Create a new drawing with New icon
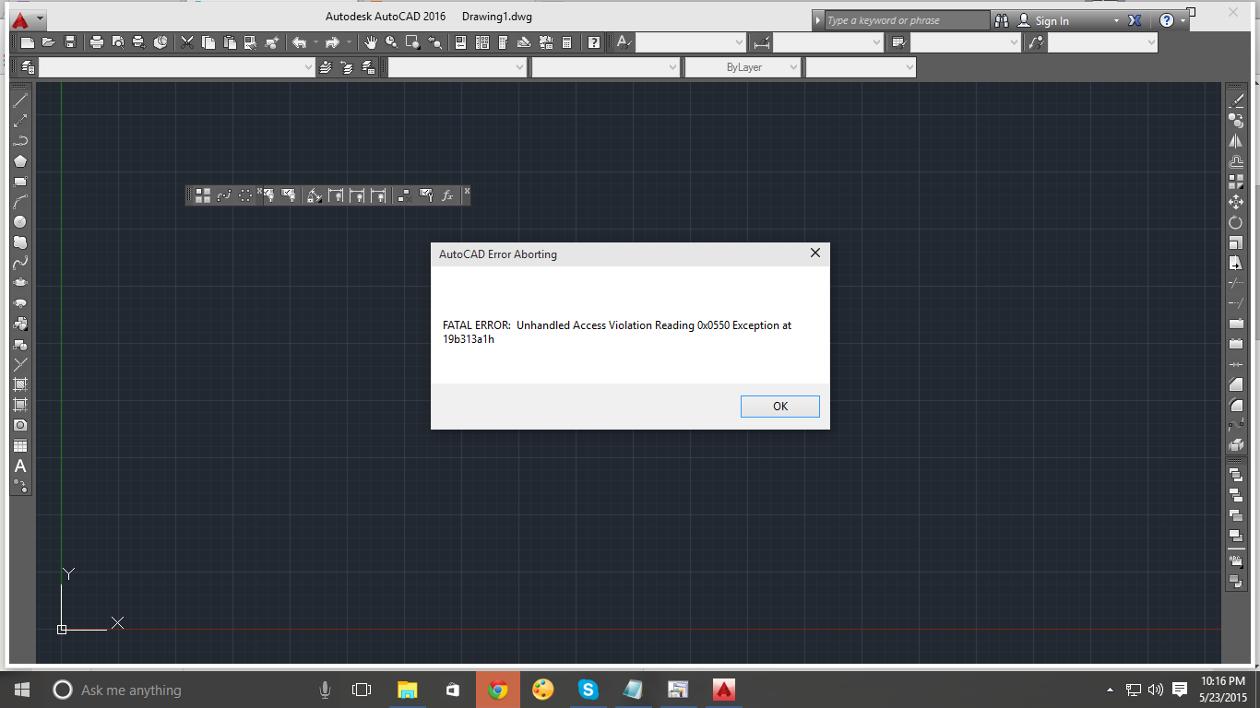Viewport: 1260px width, 708px height. [x=28, y=41]
